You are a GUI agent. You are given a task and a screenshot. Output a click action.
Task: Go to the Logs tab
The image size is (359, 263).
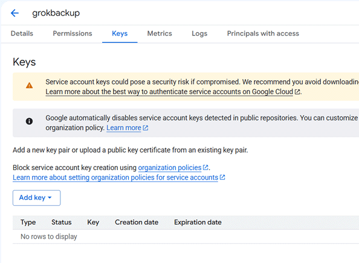tap(199, 34)
